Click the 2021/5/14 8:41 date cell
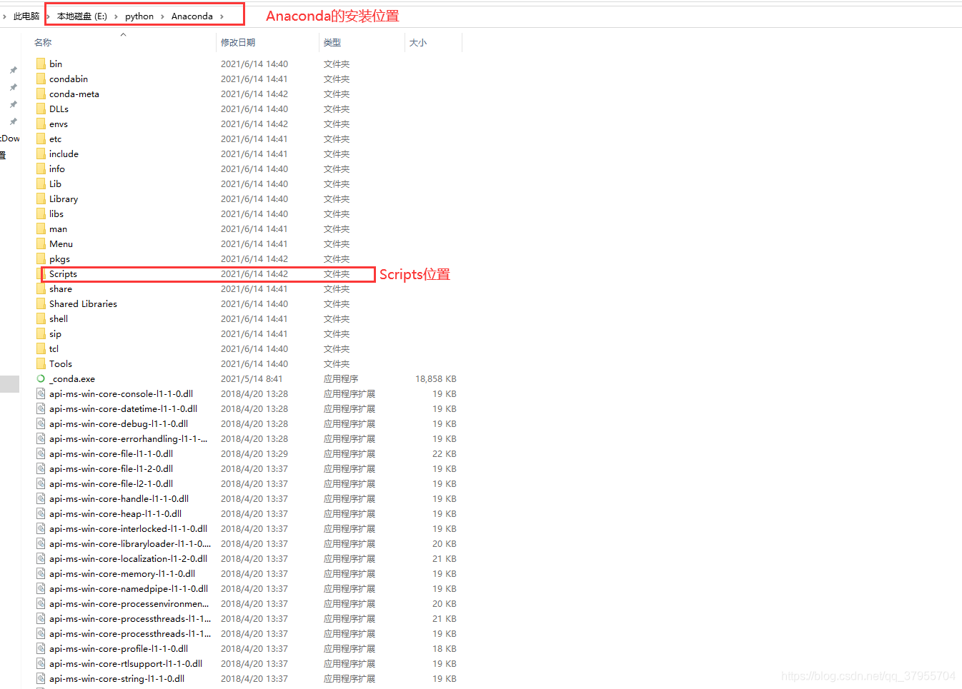The height and width of the screenshot is (689, 962). [x=252, y=378]
